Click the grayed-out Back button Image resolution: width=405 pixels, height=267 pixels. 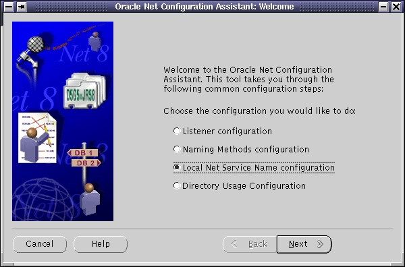[x=250, y=244]
